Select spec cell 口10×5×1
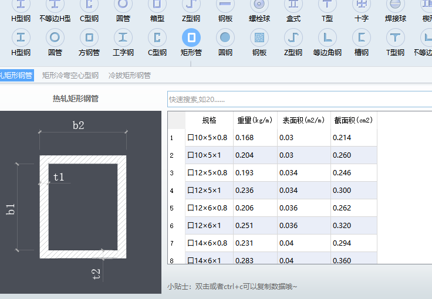432x299 pixels. 209,155
